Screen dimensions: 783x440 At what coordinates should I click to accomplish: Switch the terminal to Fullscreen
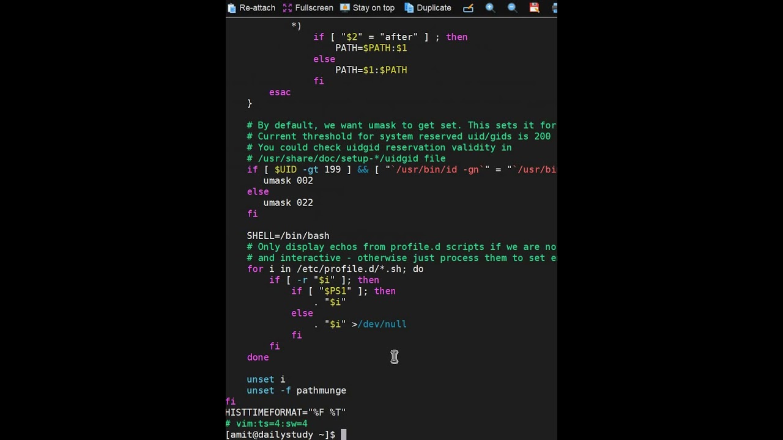[x=308, y=8]
